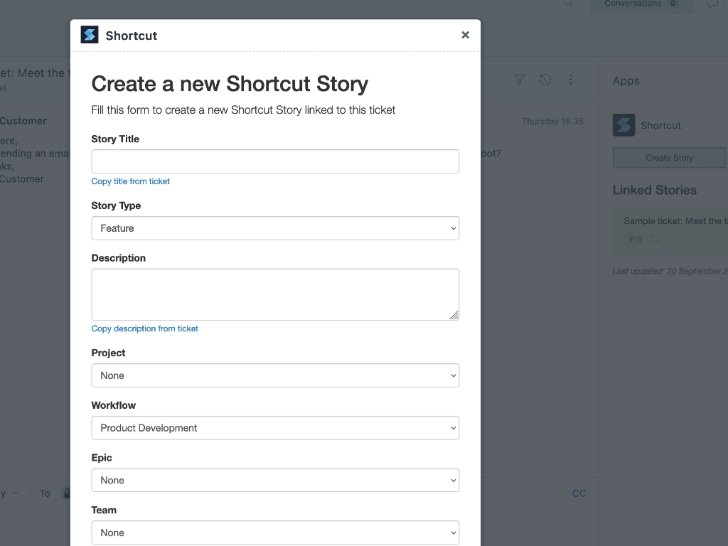728x546 pixels.
Task: Open the Story Type dropdown
Action: click(275, 228)
